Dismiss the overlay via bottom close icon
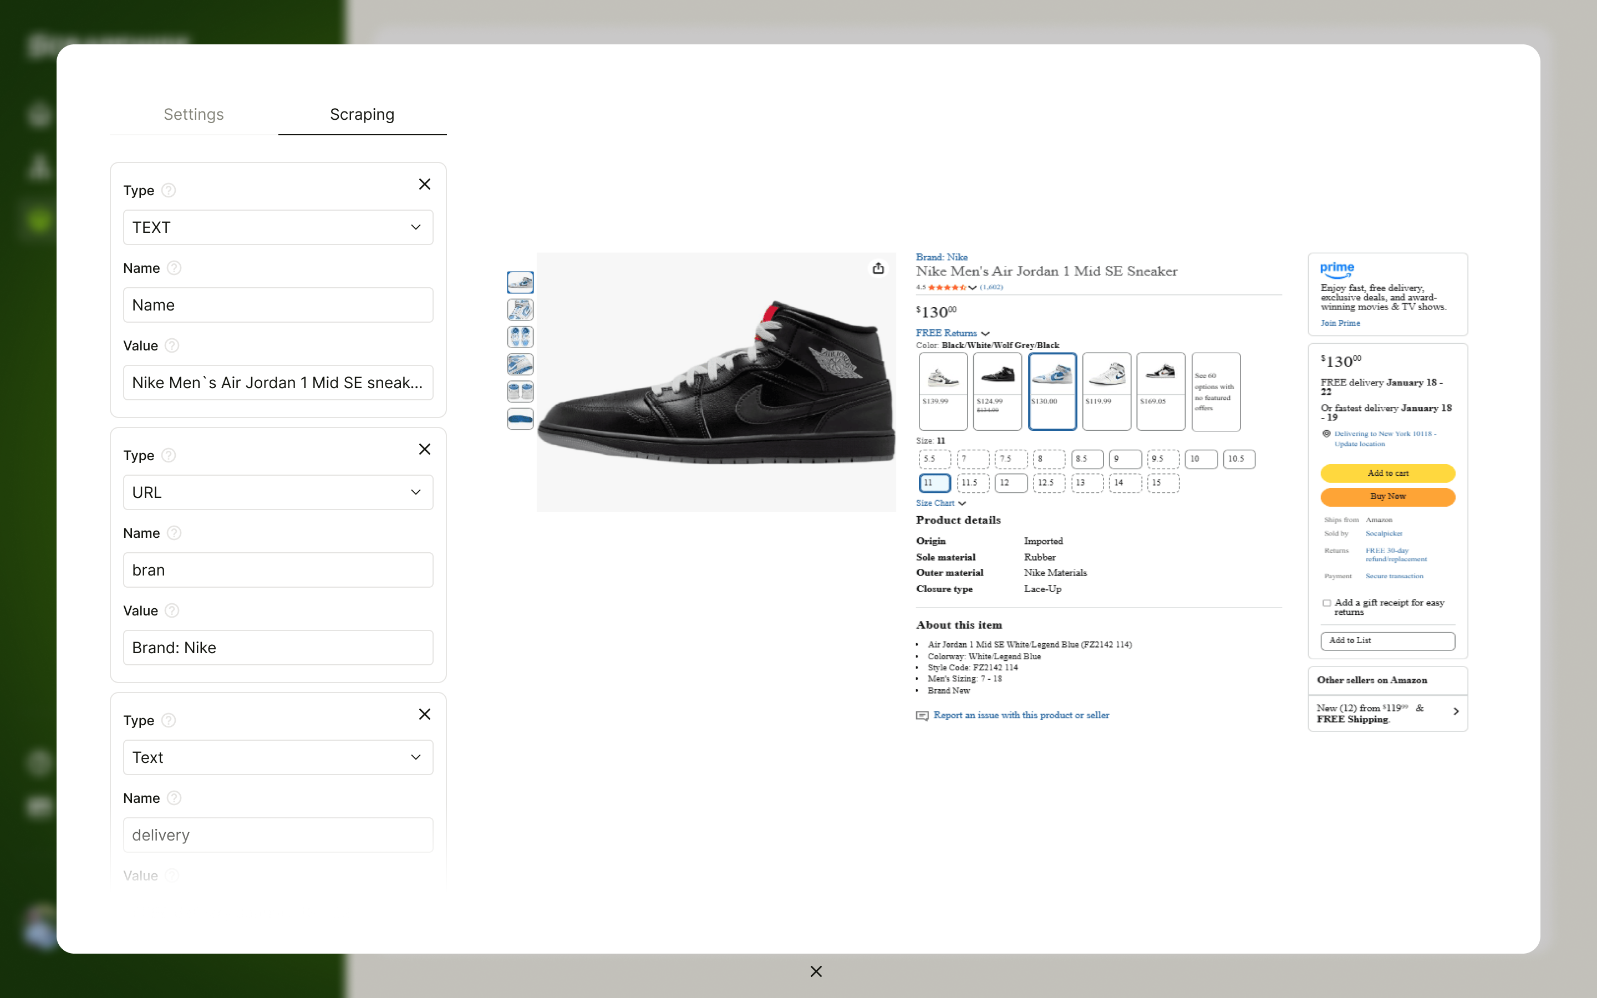Image resolution: width=1597 pixels, height=998 pixels. point(816,971)
